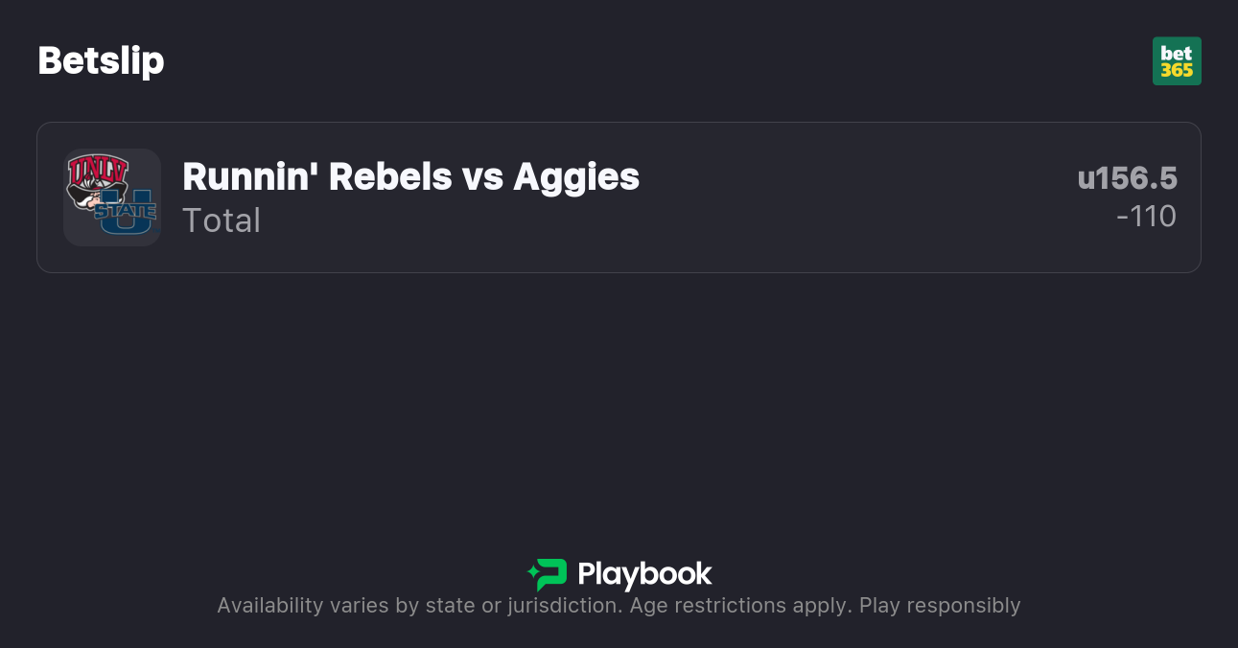
Task: Select the u156.5 under line
Action: coord(1127,178)
